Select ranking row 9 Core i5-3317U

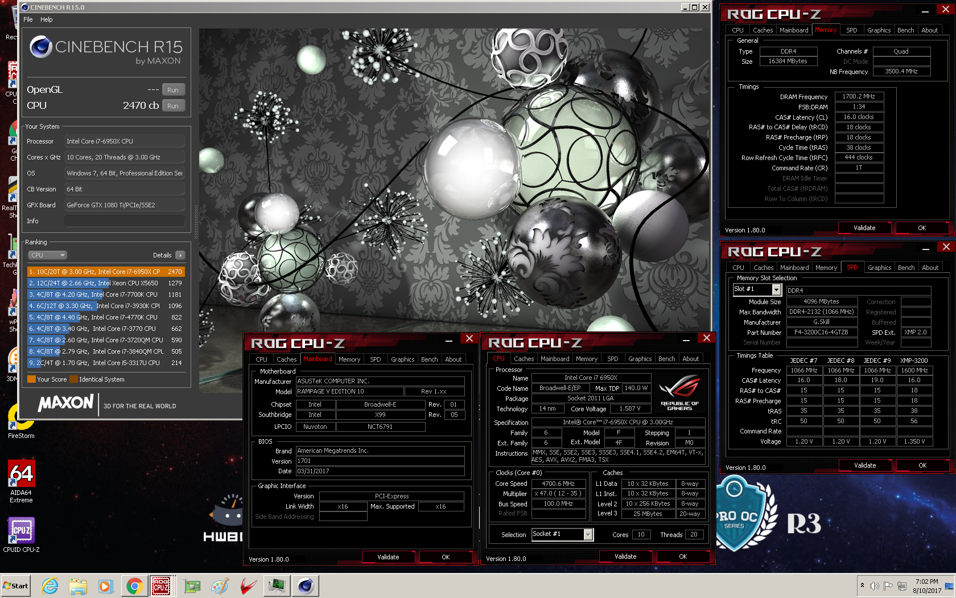106,363
